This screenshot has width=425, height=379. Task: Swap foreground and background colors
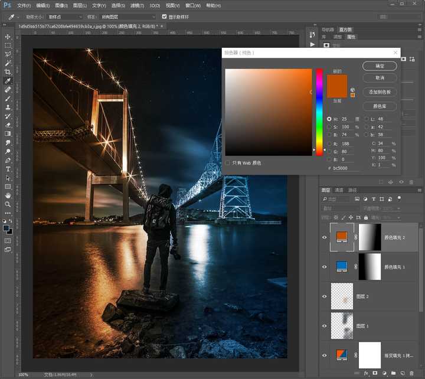pyautogui.click(x=10, y=221)
